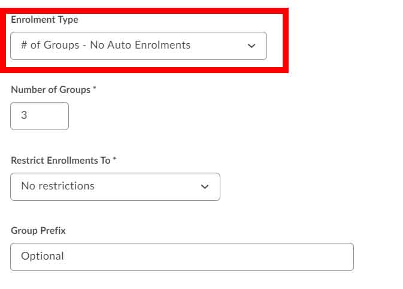Screen dimensions: 403x289
Task: Open the Enrolment Type dropdown
Action: [138, 46]
